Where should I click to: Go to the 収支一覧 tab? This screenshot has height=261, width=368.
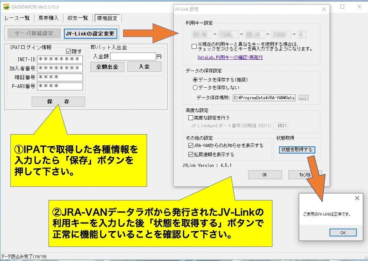(x=78, y=18)
